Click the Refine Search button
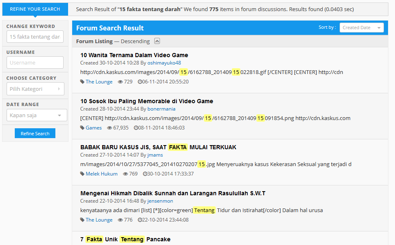The height and width of the screenshot is (245, 395). coord(35,133)
